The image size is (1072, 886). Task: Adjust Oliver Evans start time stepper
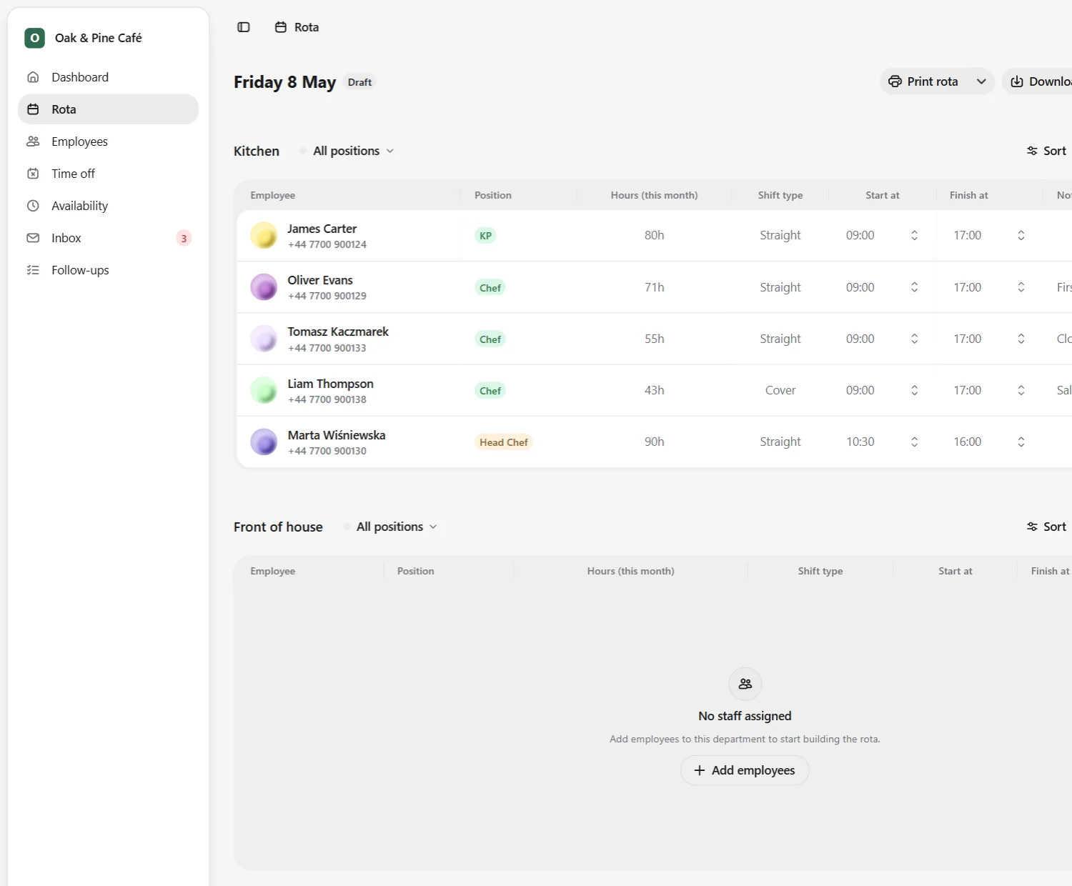914,287
